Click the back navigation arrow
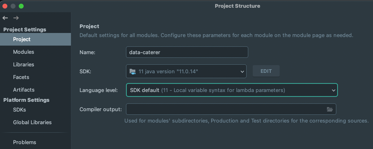 [5, 18]
